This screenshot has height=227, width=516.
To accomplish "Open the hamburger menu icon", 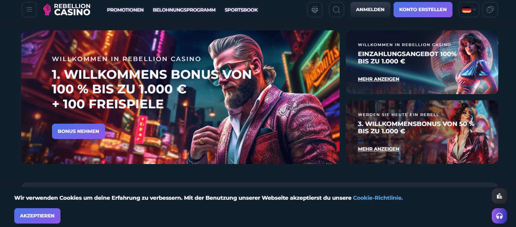I will [x=29, y=10].
